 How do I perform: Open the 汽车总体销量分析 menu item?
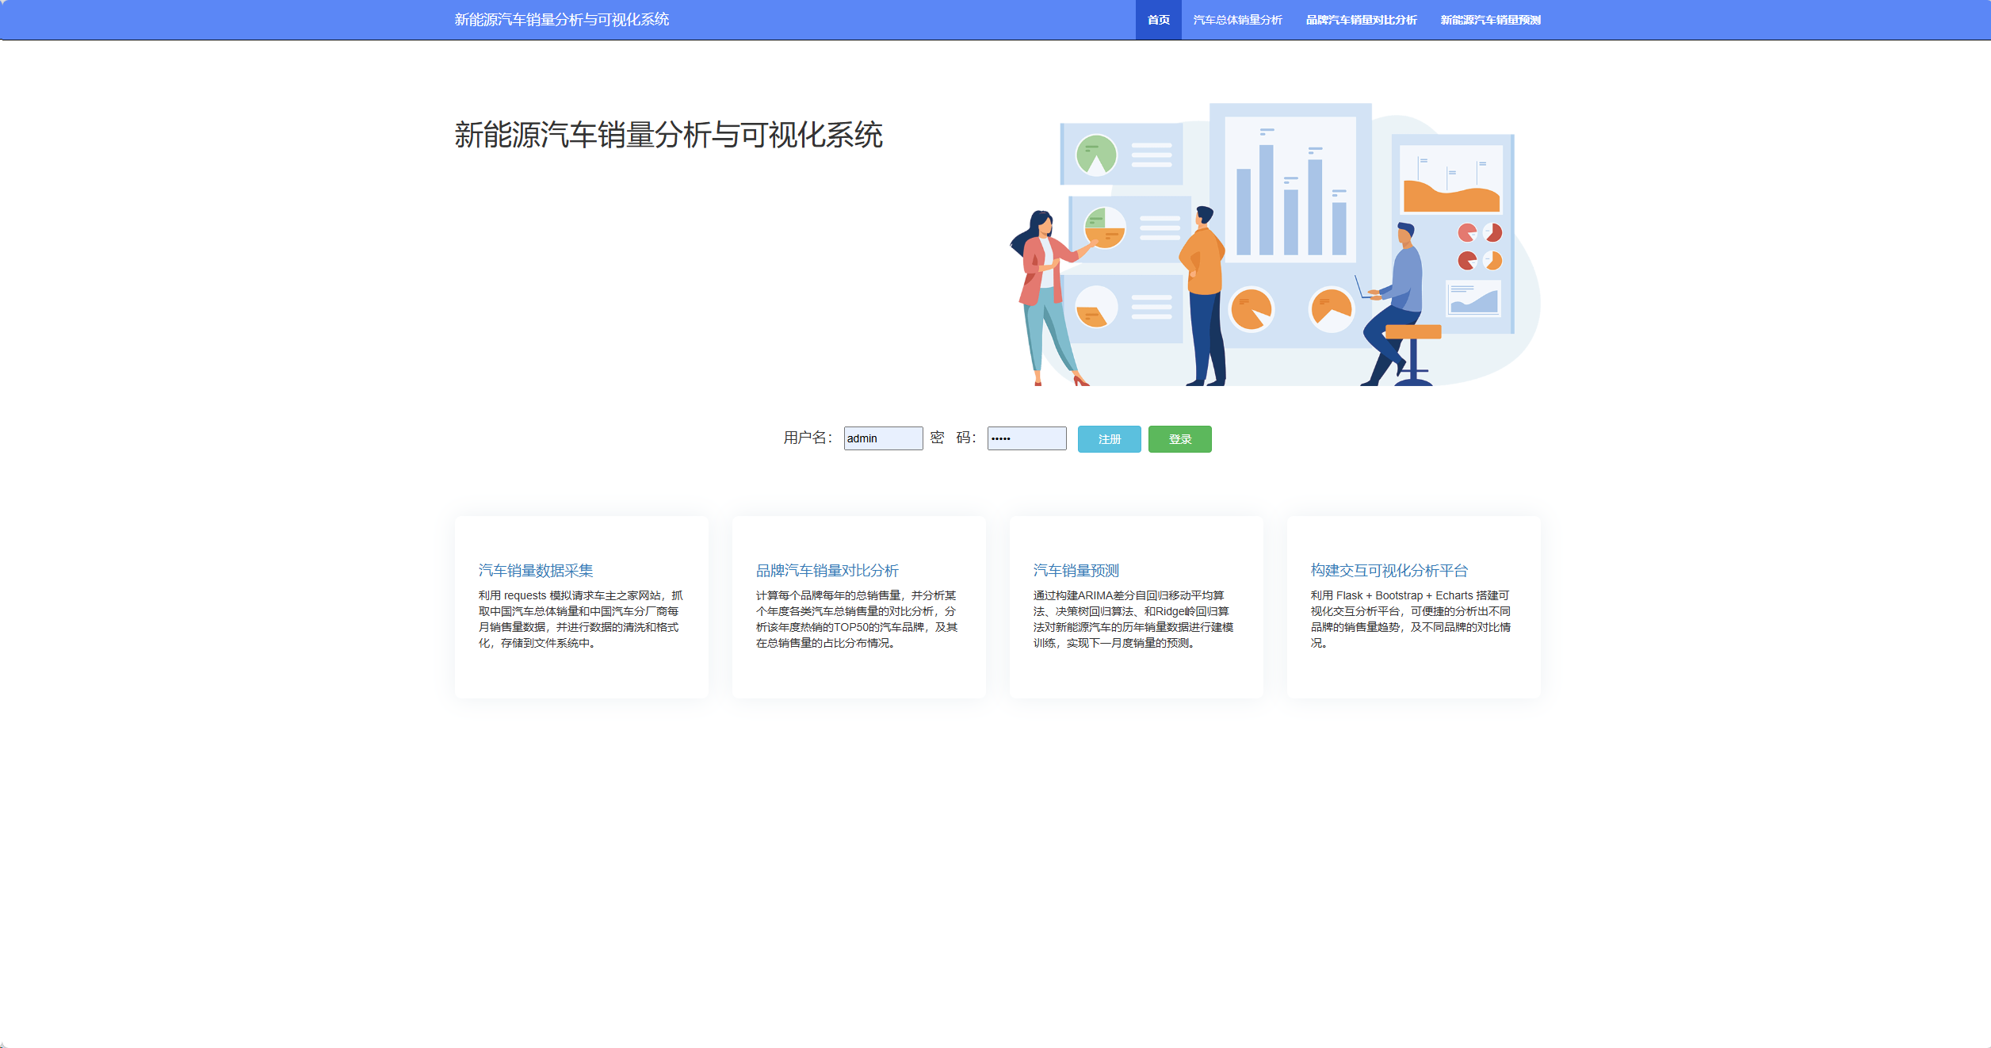coord(1237,20)
